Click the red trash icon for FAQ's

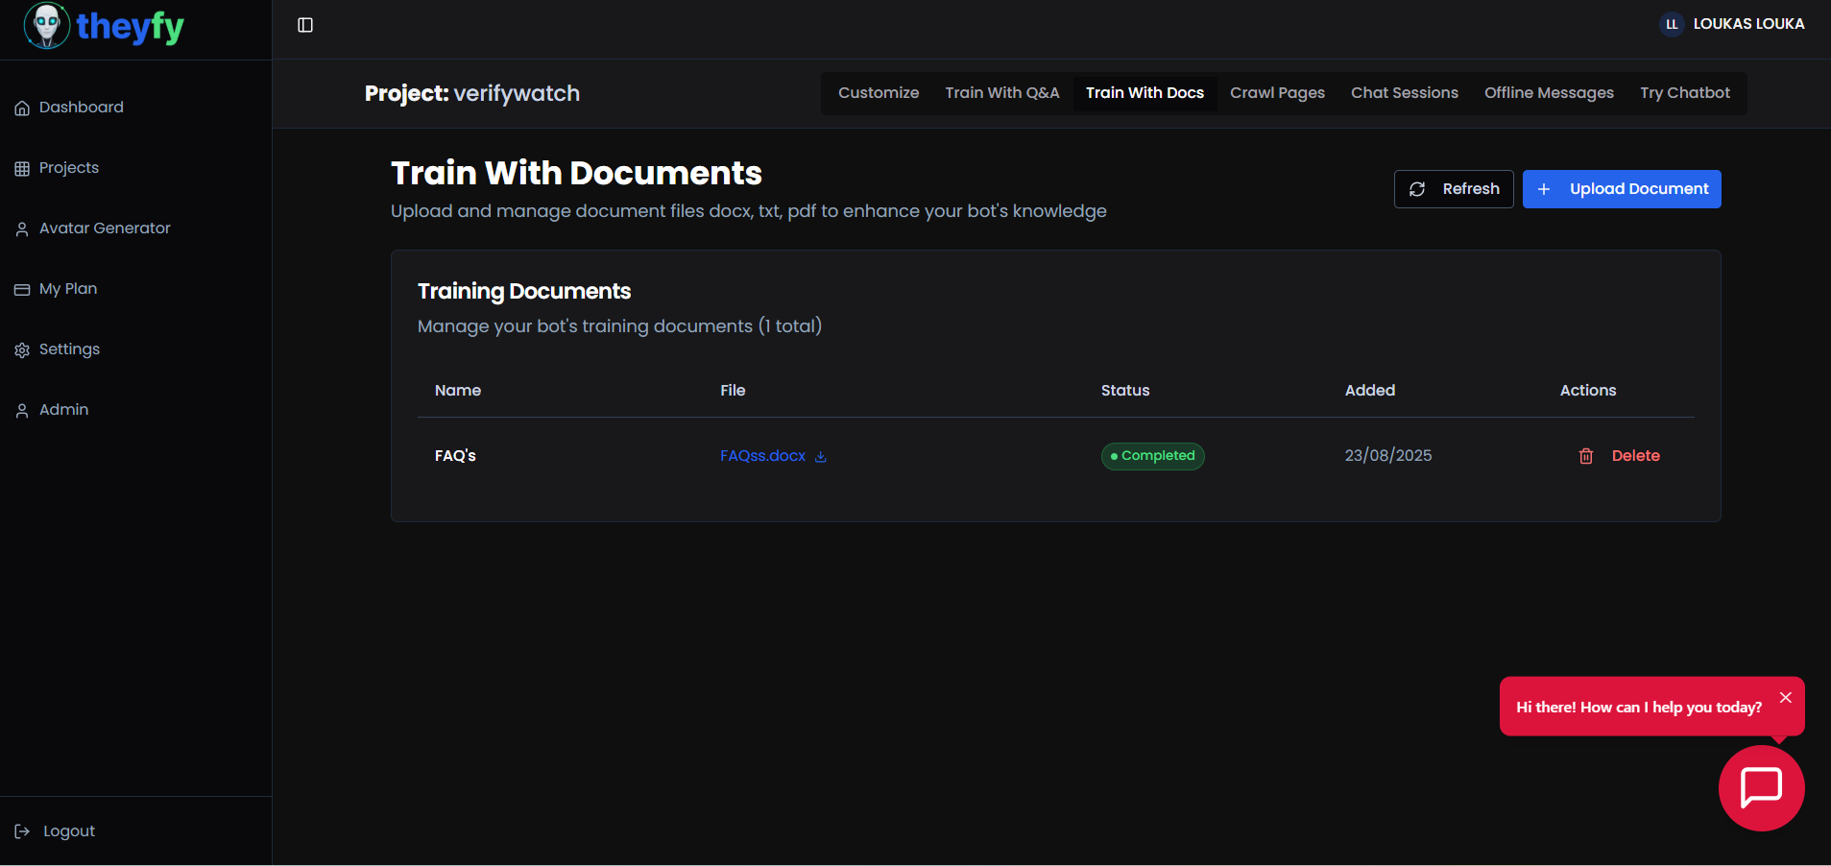[x=1586, y=456]
